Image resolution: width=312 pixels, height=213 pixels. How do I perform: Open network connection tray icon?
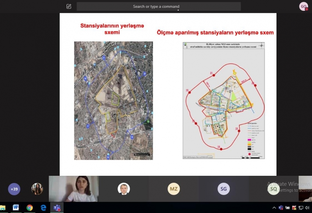(301, 208)
